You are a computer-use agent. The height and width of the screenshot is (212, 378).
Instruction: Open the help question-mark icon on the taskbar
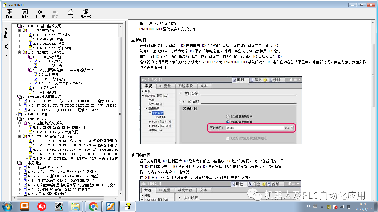pyautogui.click(x=128, y=206)
